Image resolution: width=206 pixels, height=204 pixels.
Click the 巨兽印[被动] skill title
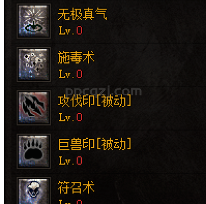click(x=95, y=144)
